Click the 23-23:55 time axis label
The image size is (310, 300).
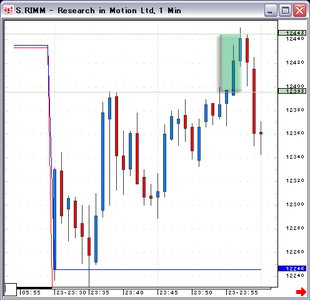pyautogui.click(x=243, y=292)
